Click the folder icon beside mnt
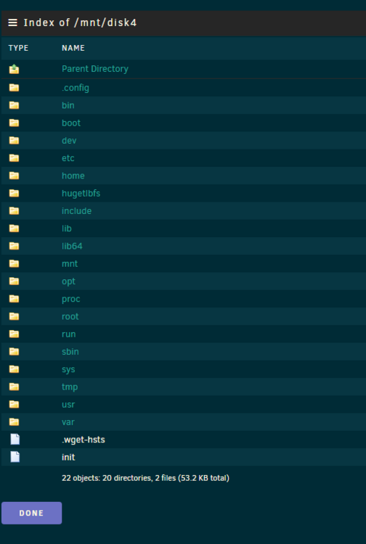Screen dimensions: 366x544 click(x=15, y=264)
